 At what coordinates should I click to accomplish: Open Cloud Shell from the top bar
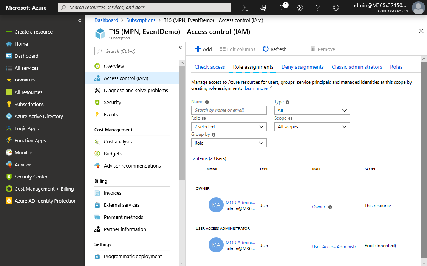pos(245,8)
